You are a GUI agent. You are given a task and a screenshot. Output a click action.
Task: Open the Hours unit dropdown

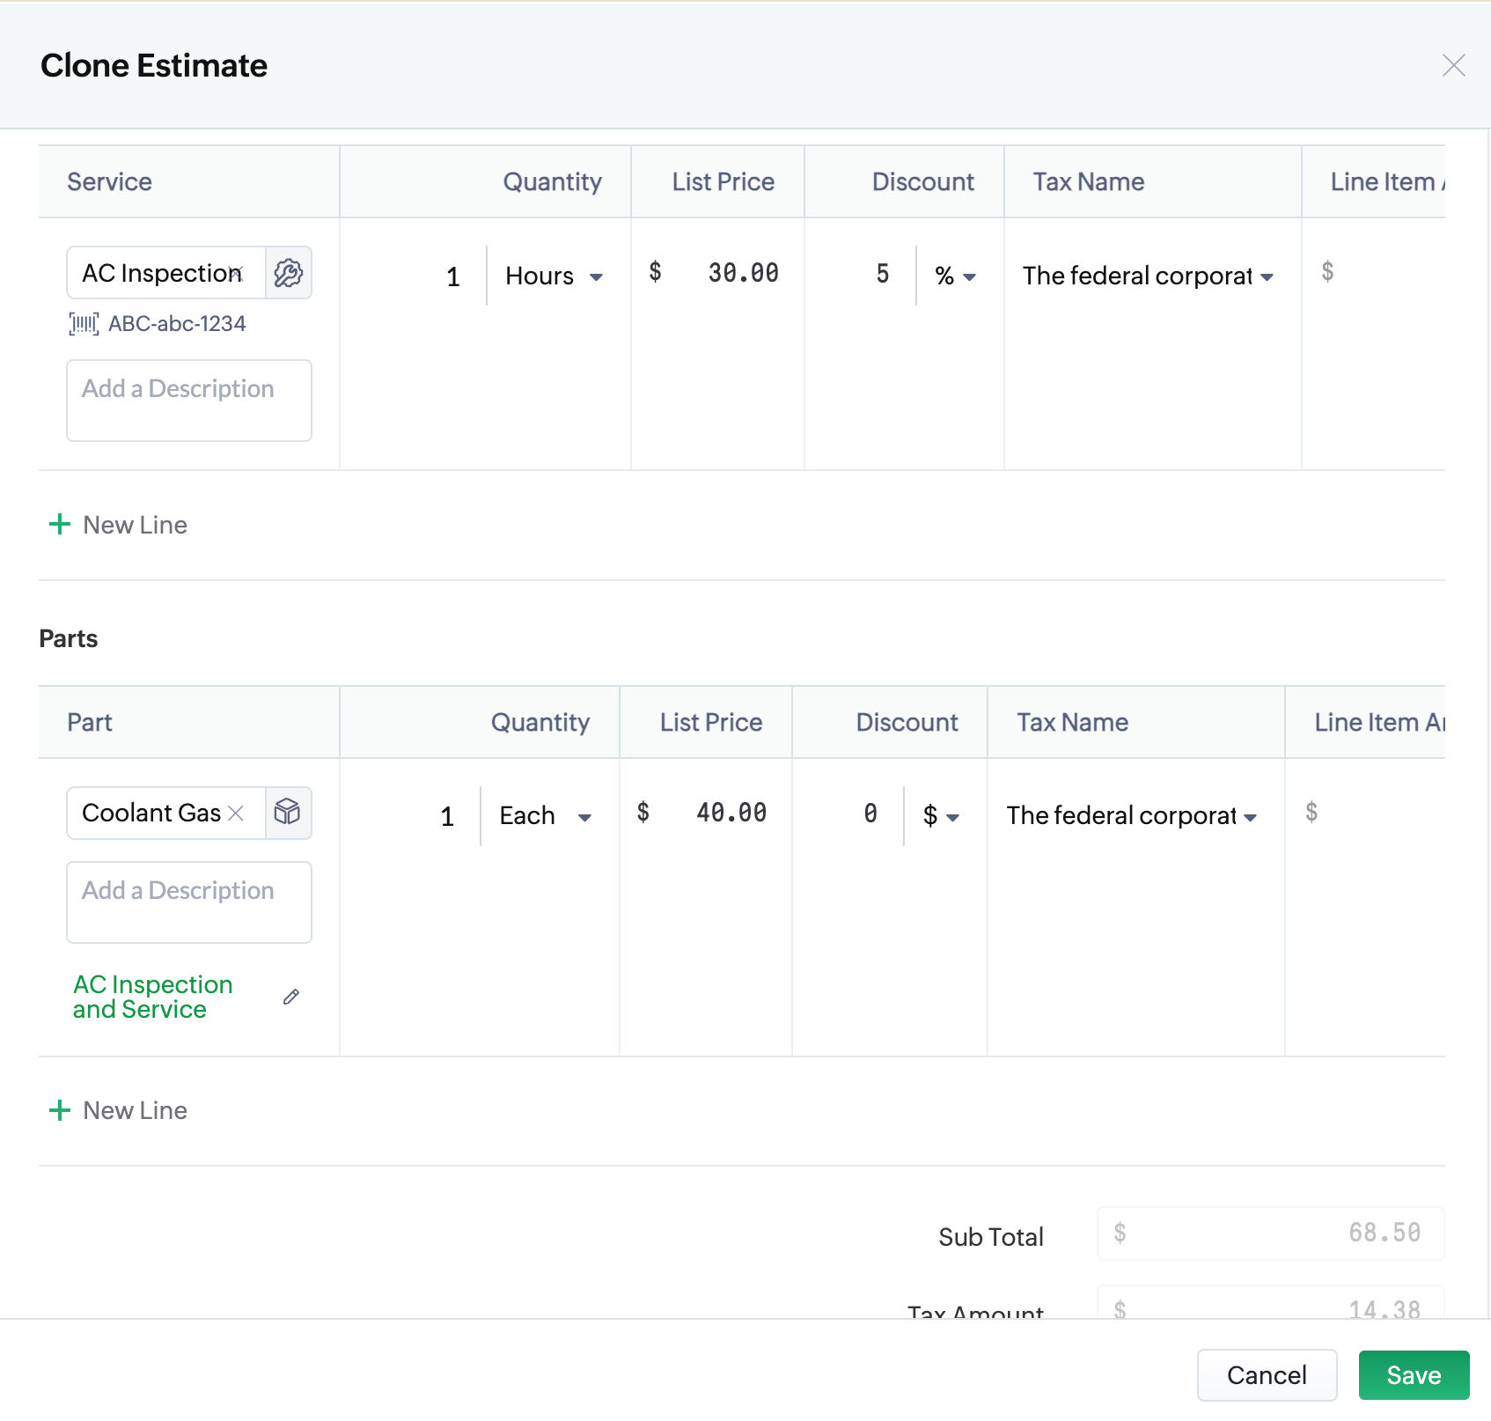point(554,276)
